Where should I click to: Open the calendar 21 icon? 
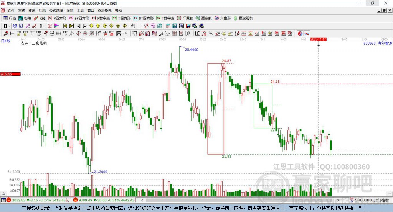168,26
